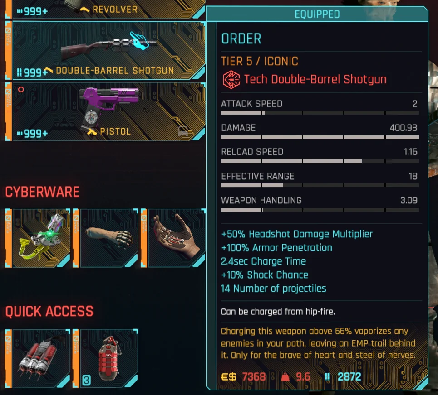The image size is (438, 395).
Task: Click the Reload Speed stat bar
Action: [x=320, y=161]
